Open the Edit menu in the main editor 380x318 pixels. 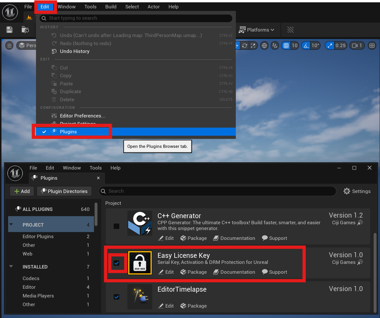click(x=45, y=7)
